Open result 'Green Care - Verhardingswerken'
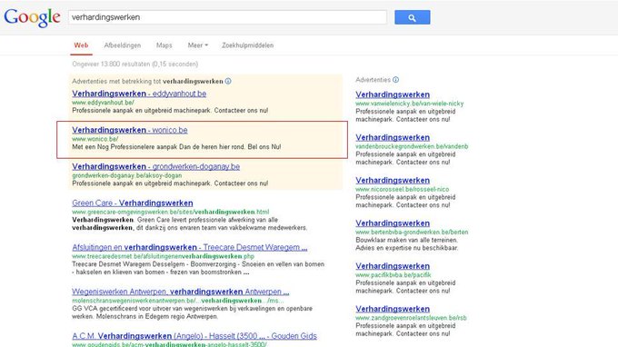This screenshot has height=347, width=618. point(133,203)
